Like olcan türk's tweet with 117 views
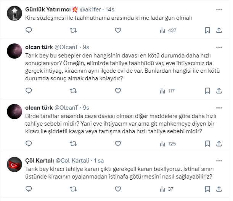233x201 pixels. pos(118,91)
